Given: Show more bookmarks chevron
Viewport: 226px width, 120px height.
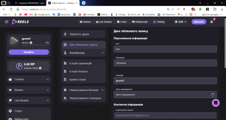Looking at the screenshot, I should (x=195, y=14).
